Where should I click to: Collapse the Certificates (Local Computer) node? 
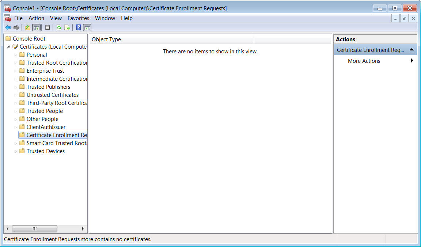click(x=8, y=47)
